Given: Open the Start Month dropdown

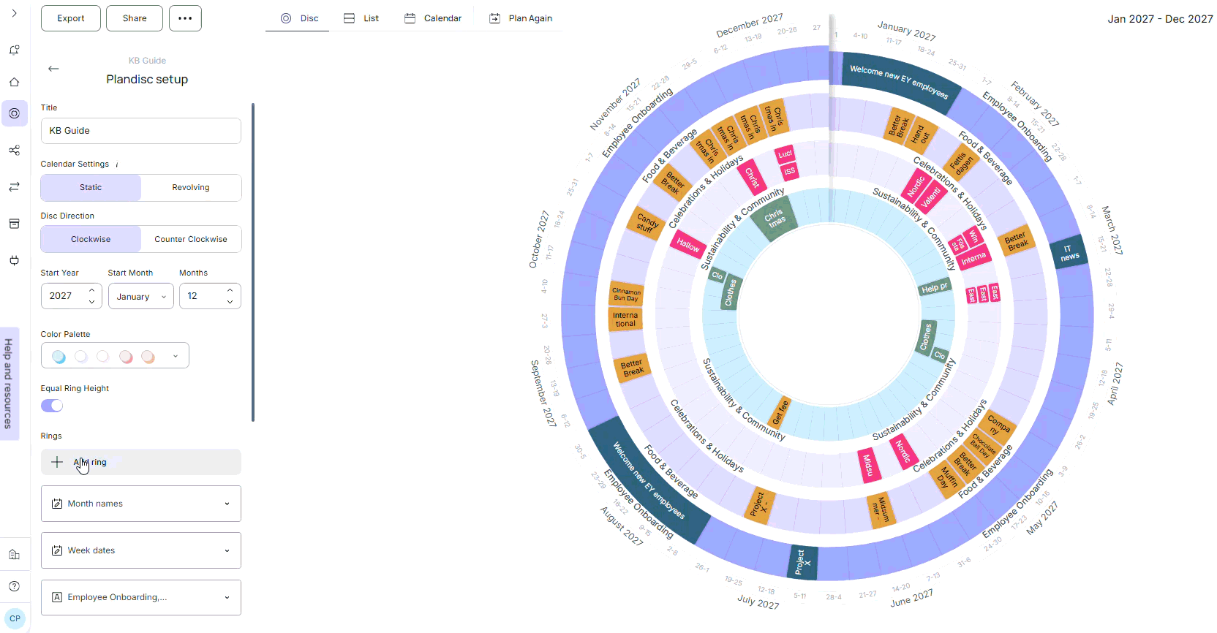Looking at the screenshot, I should pos(141,296).
